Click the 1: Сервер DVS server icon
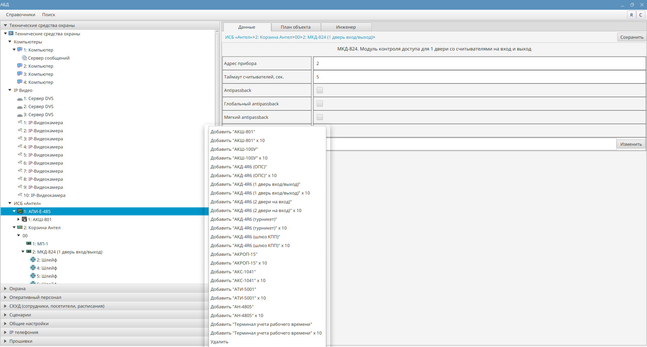Screen dimensions: 647x347 pos(20,99)
